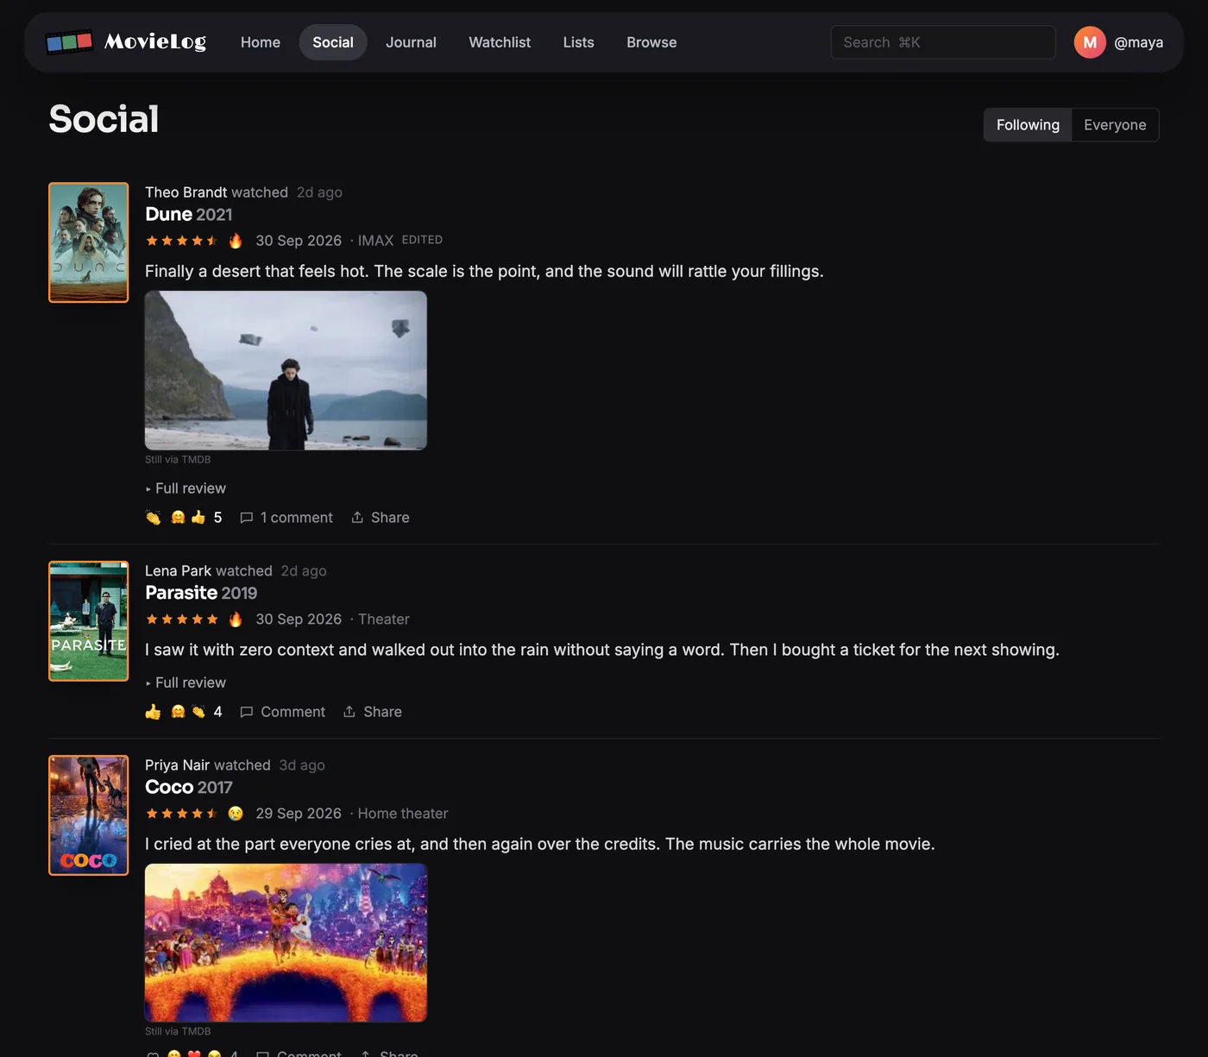The image size is (1208, 1057).
Task: Enlarge the Dune still image
Action: tap(286, 370)
